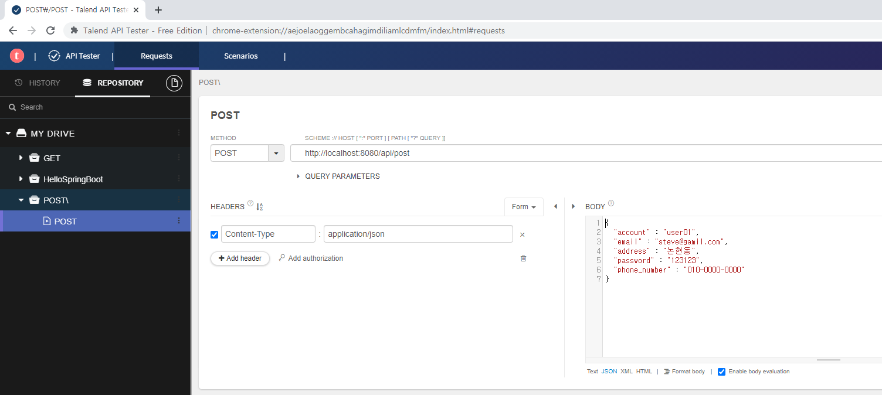Open the HTTP method dropdown

point(276,153)
